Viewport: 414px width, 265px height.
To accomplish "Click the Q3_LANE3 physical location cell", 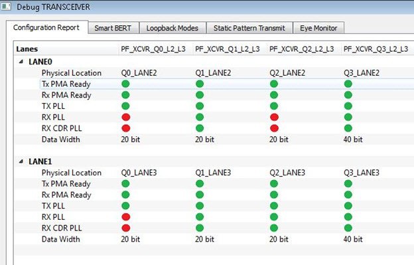I will click(362, 173).
